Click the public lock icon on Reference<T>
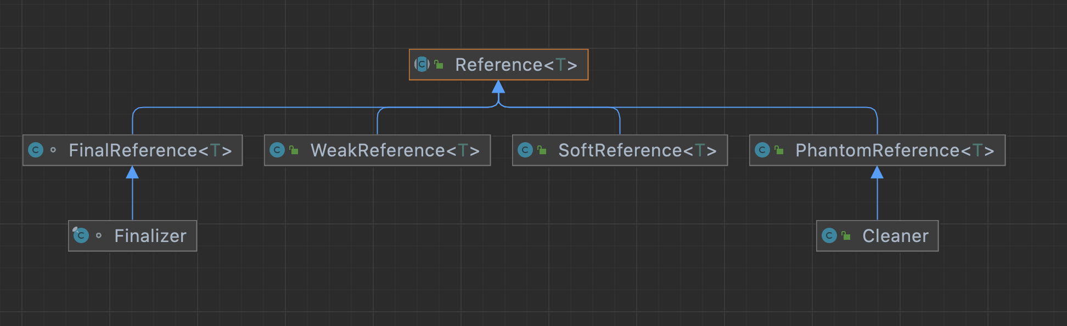The image size is (1067, 326). point(439,65)
